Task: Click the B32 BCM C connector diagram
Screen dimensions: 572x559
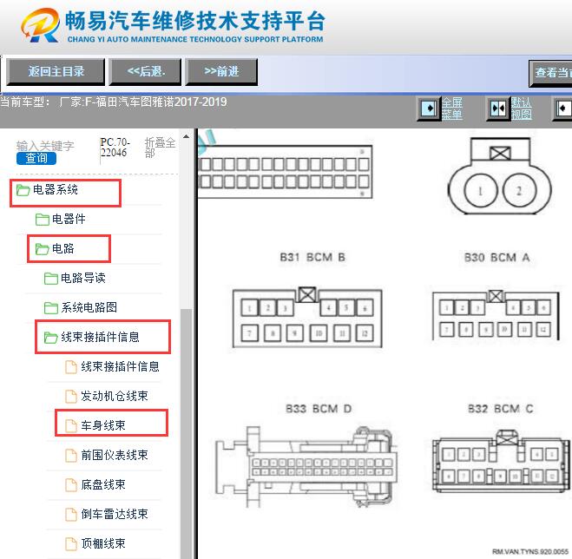Action: click(501, 461)
